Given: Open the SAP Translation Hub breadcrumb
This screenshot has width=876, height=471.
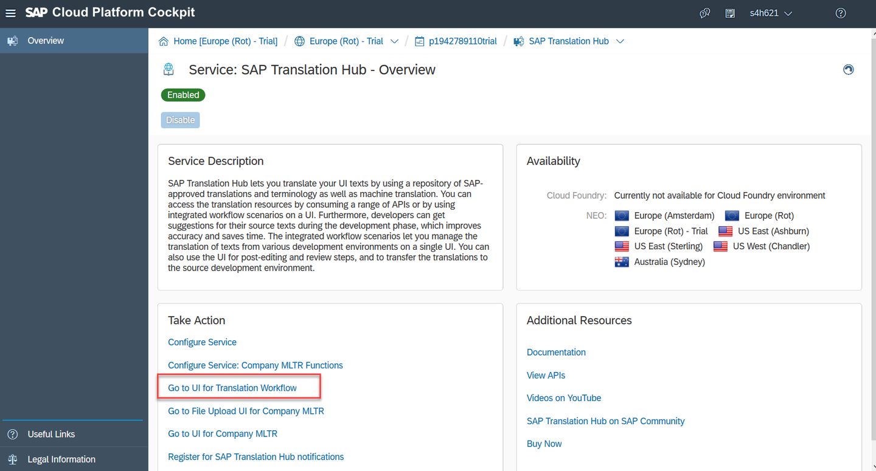Looking at the screenshot, I should 569,41.
